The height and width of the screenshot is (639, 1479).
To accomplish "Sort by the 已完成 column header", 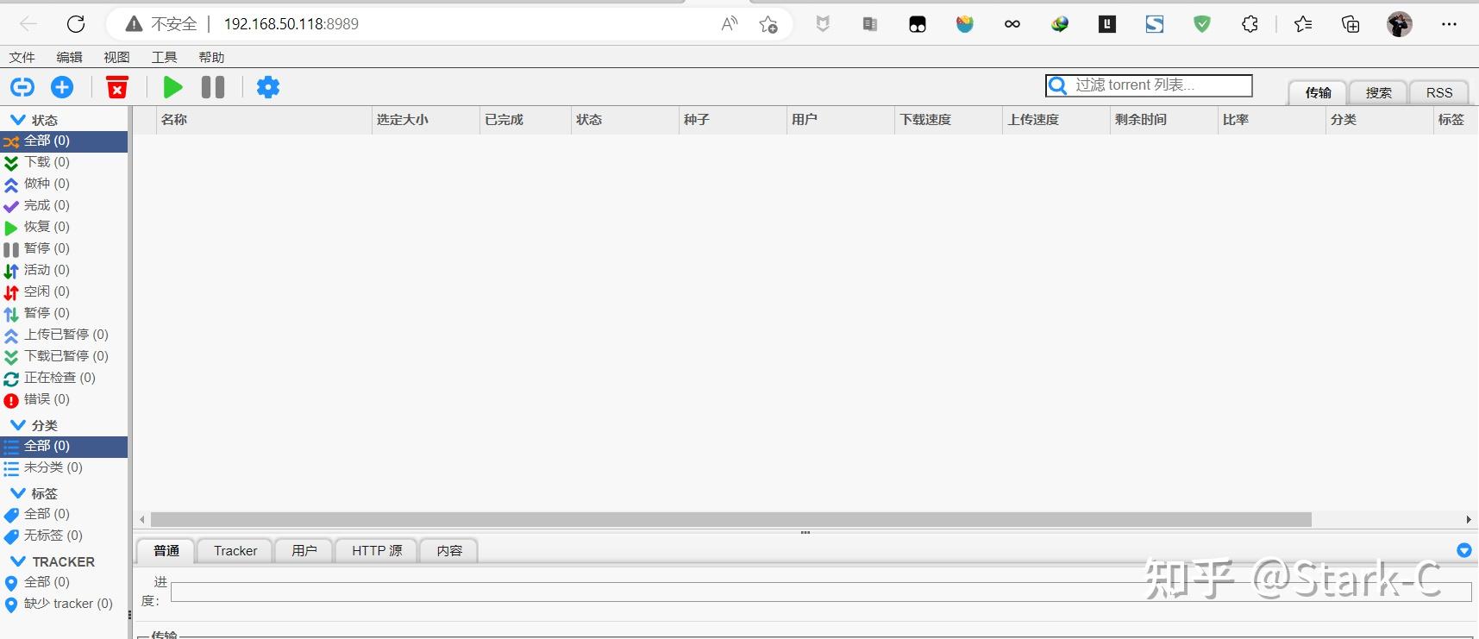I will 525,120.
